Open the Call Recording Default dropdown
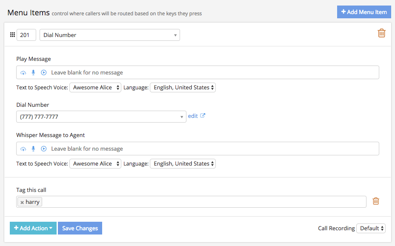This screenshot has height=246, width=395. tap(370, 229)
